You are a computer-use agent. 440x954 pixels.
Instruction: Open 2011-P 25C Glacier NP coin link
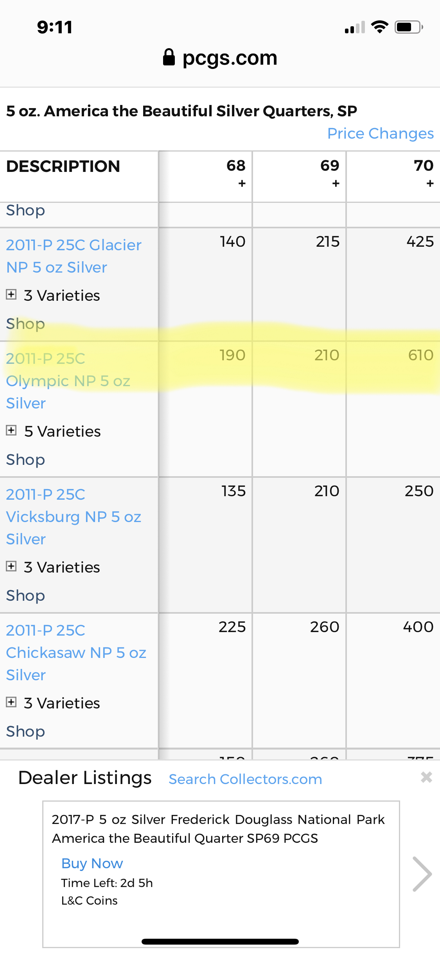point(74,256)
